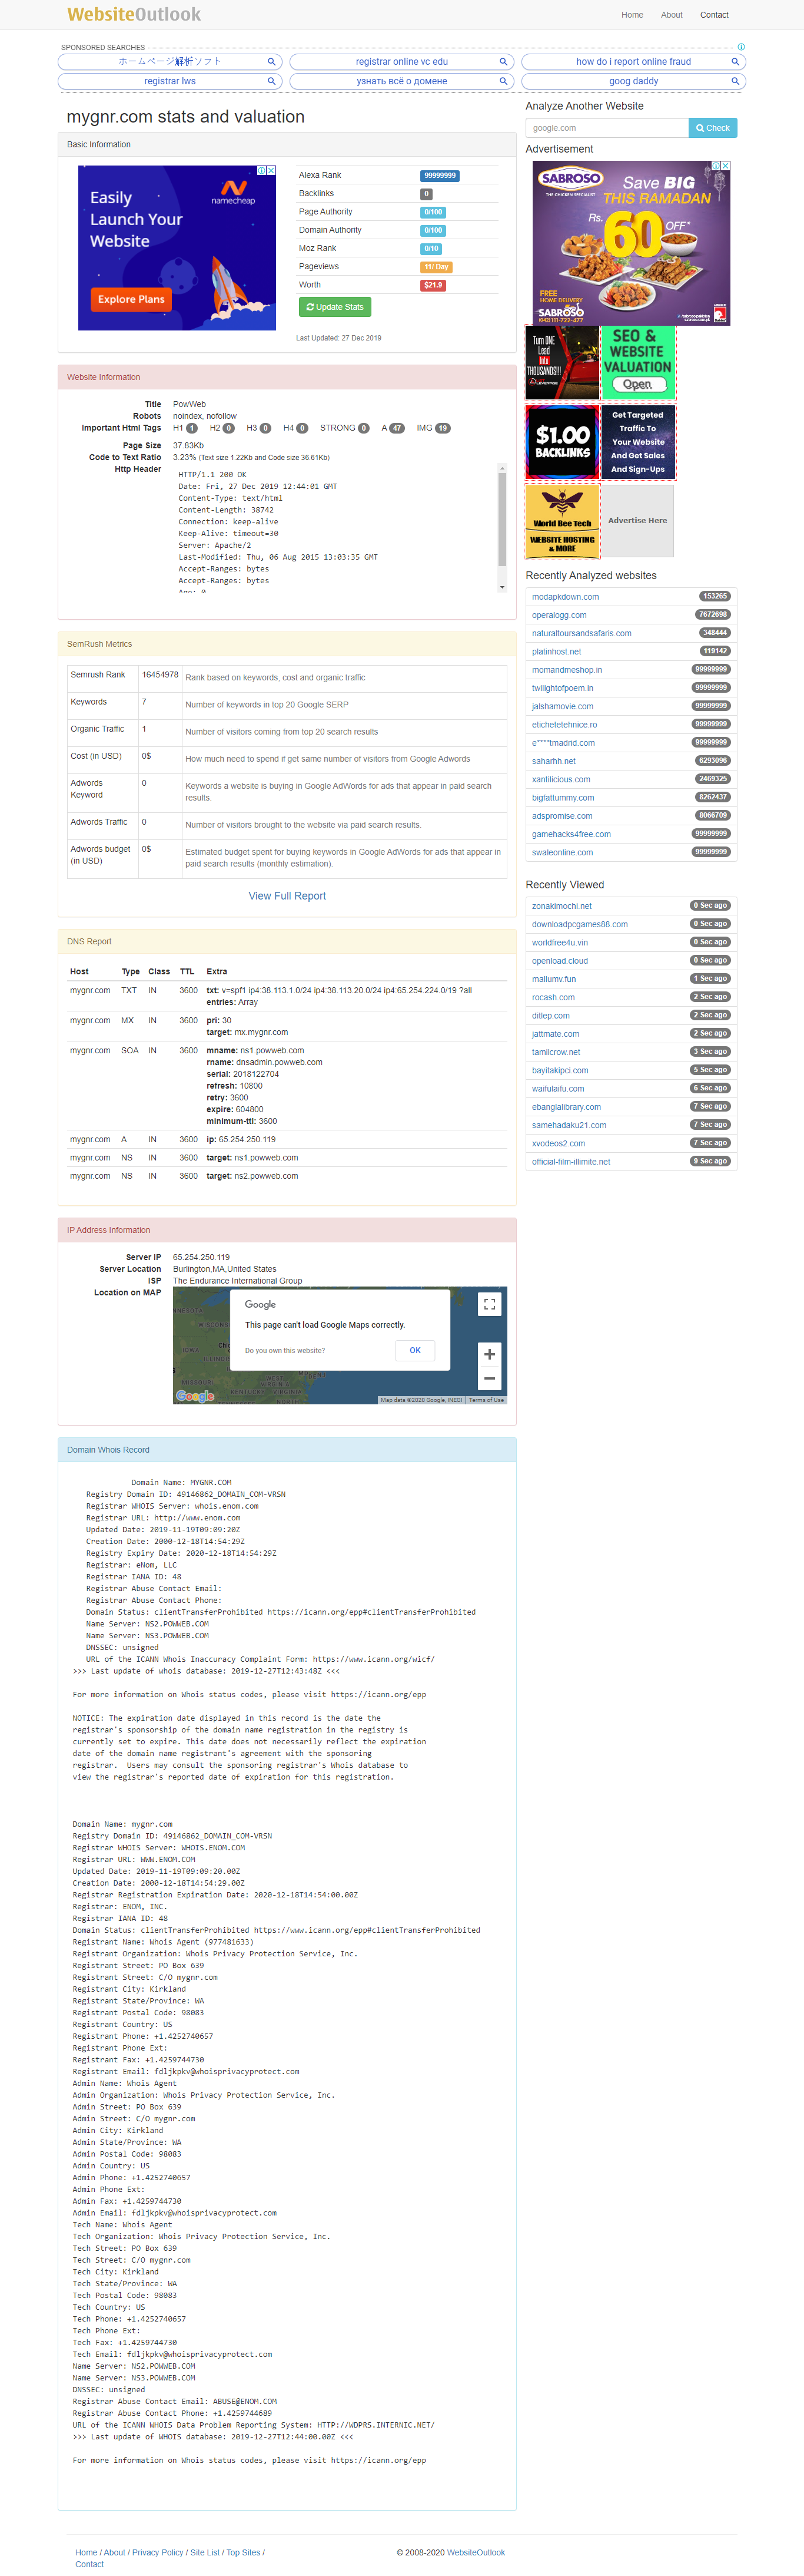Open the SEO & Website Valuation ad
The width and height of the screenshot is (804, 2576).
[637, 362]
